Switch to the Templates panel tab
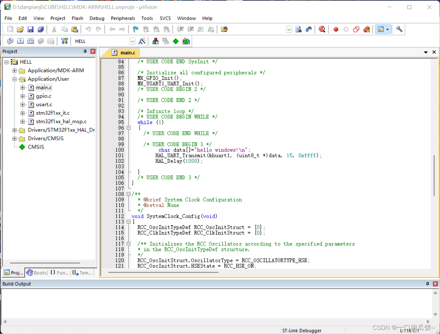Image resolution: width=440 pixels, height=334 pixels. (82, 273)
